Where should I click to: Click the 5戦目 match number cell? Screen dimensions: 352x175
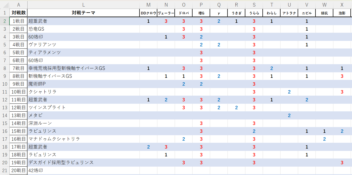click(x=18, y=52)
